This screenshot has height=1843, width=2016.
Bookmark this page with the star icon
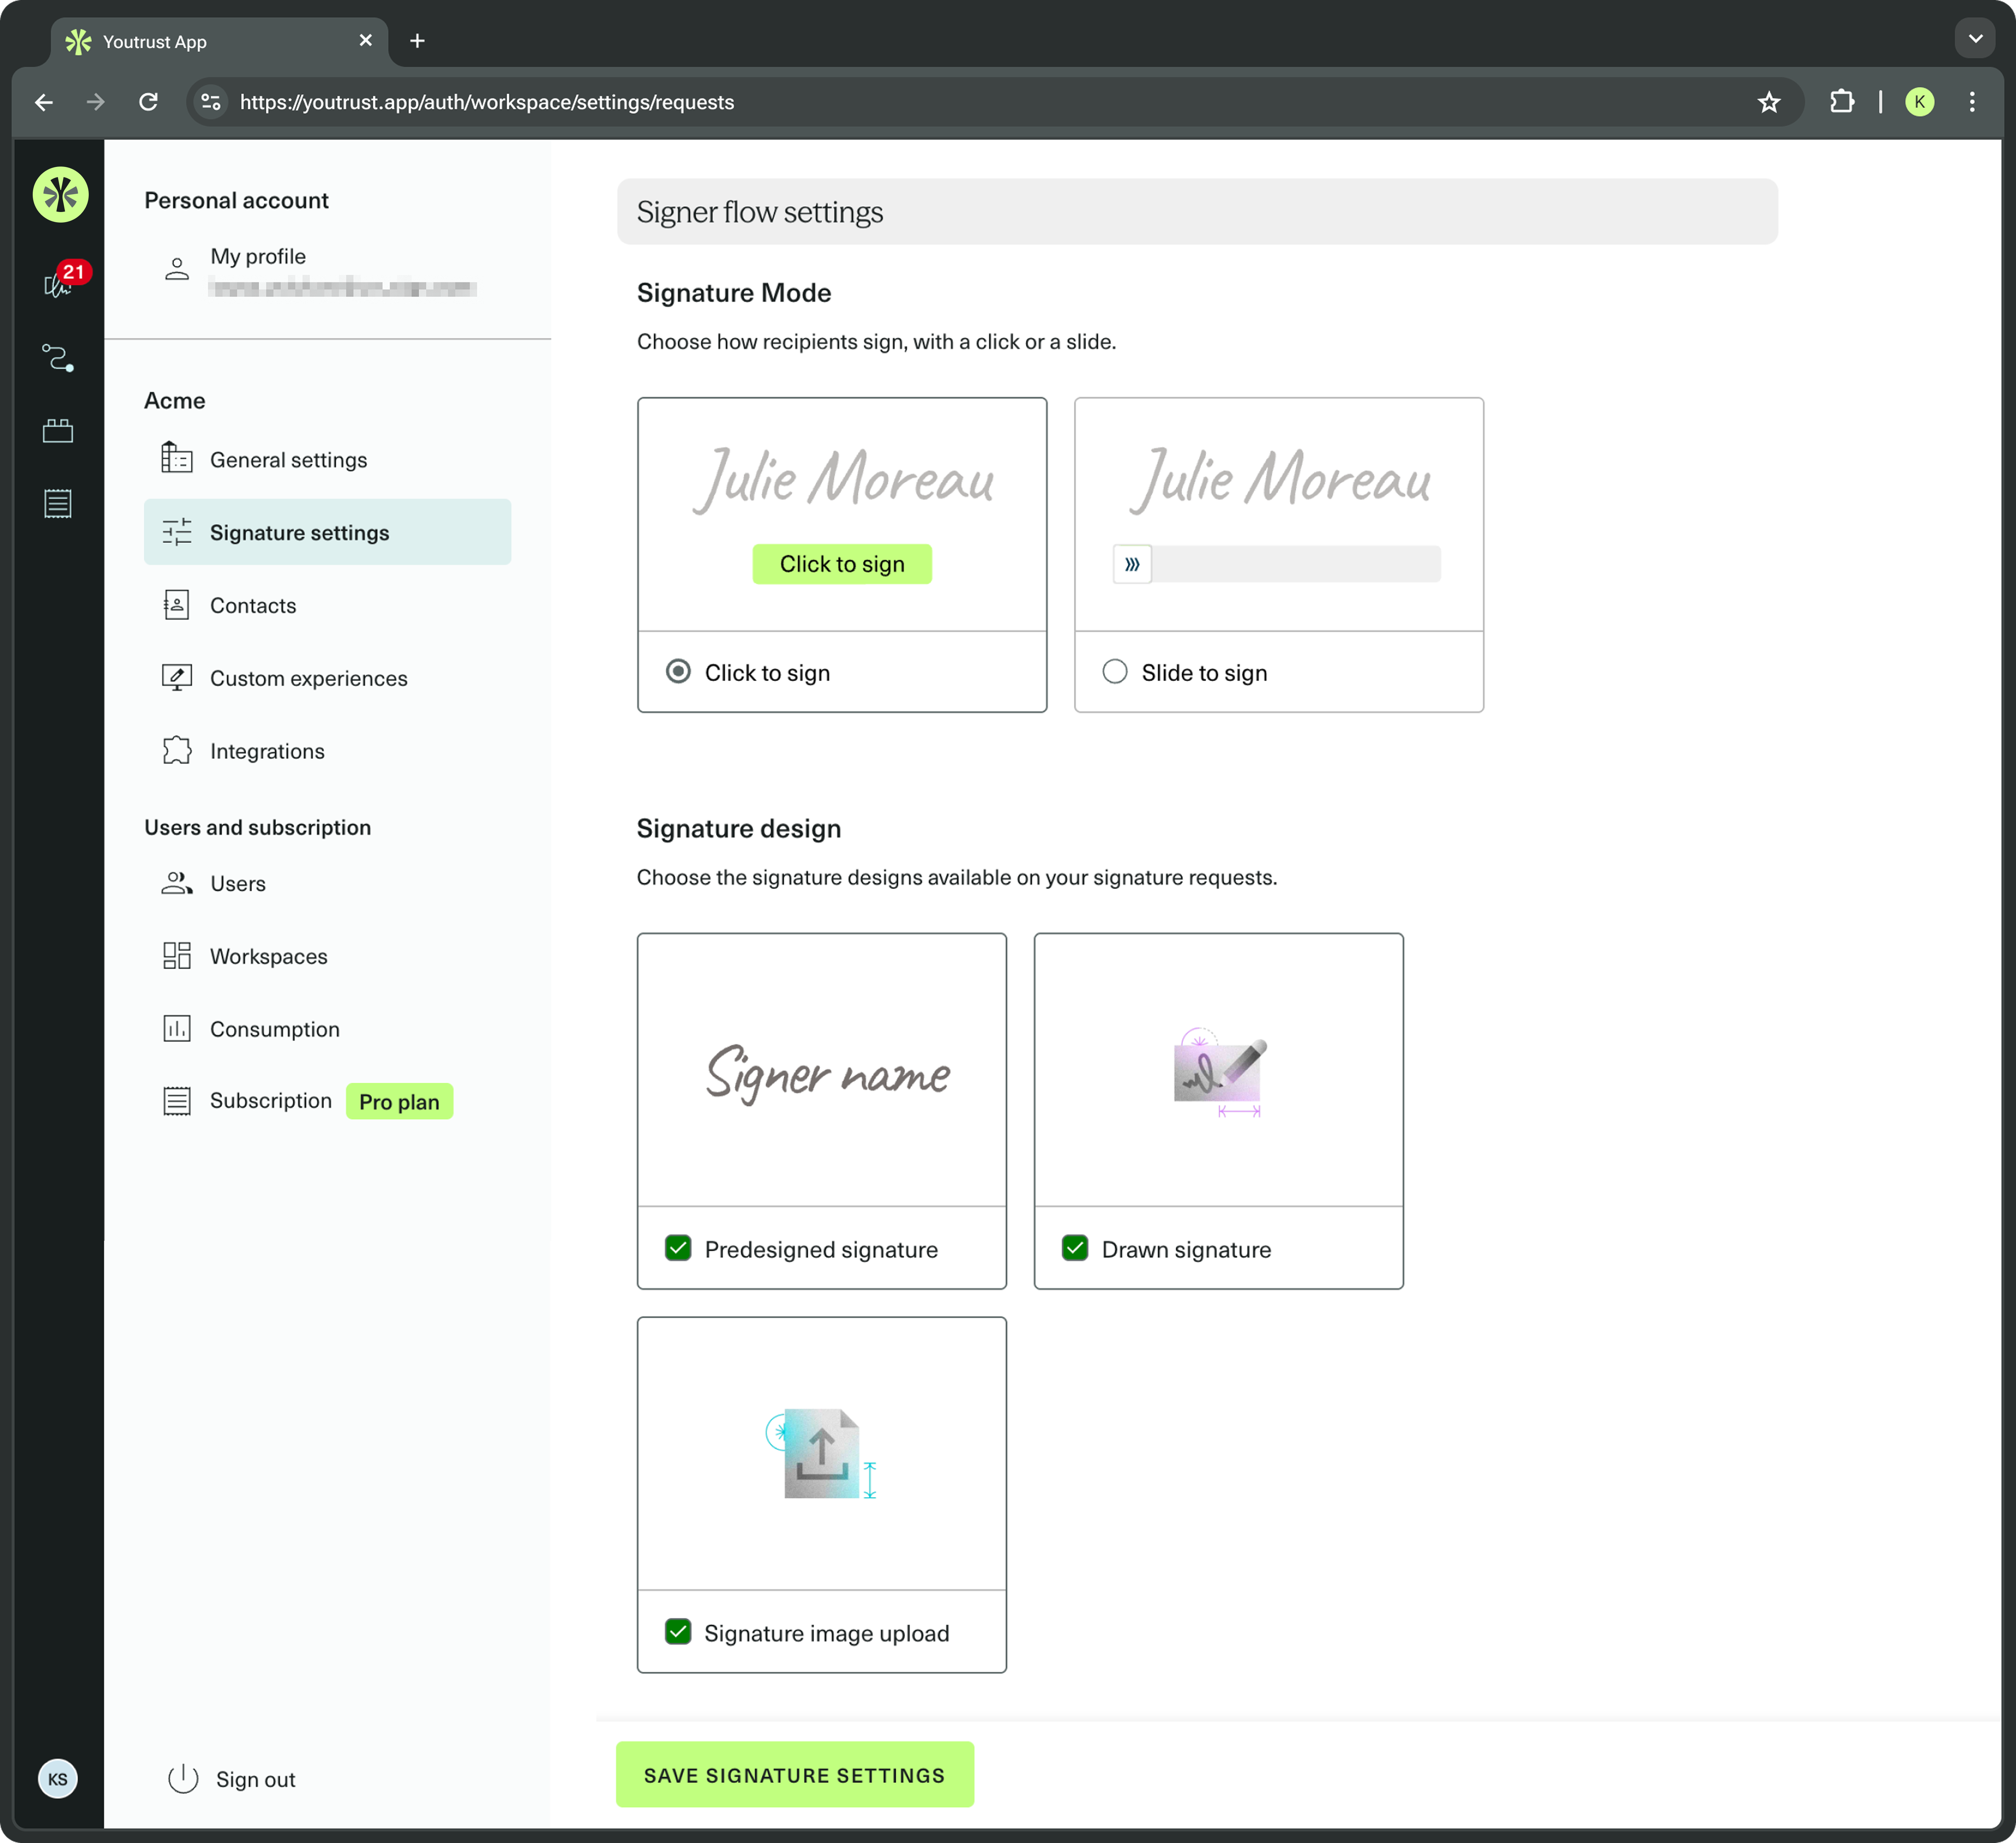[1769, 102]
